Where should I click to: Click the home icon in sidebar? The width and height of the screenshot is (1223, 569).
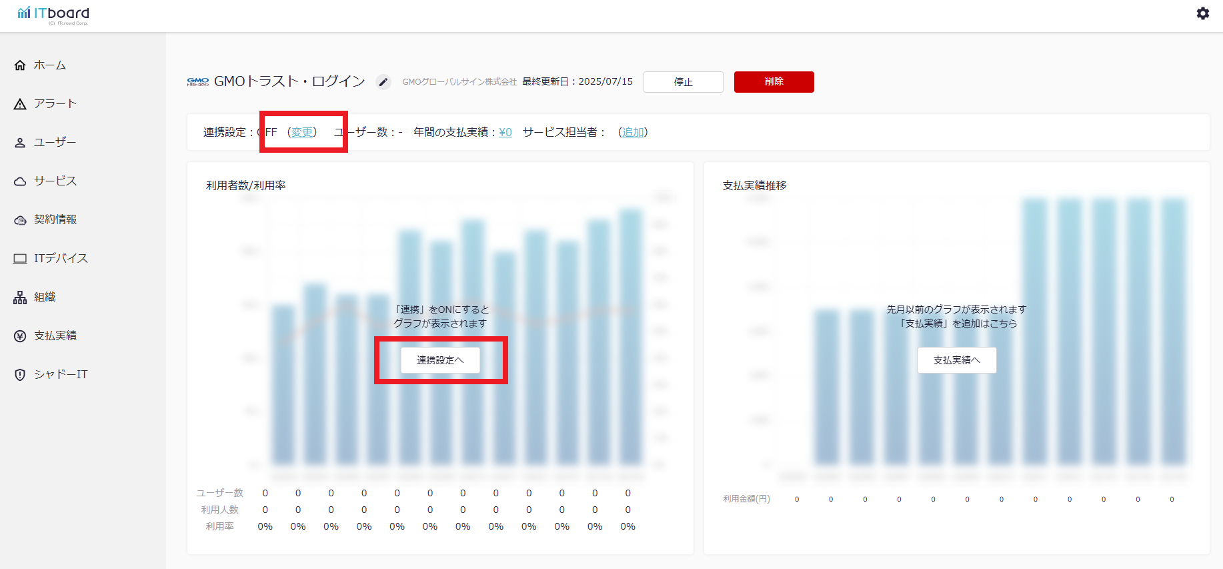click(20, 65)
